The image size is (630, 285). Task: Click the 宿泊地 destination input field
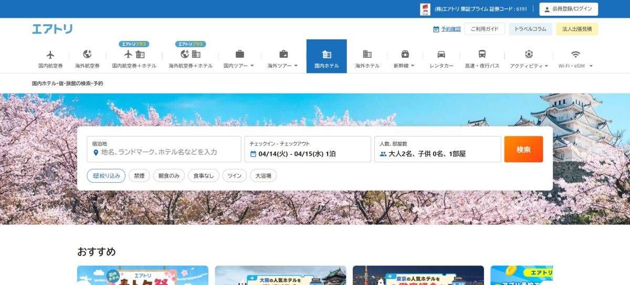tap(164, 149)
